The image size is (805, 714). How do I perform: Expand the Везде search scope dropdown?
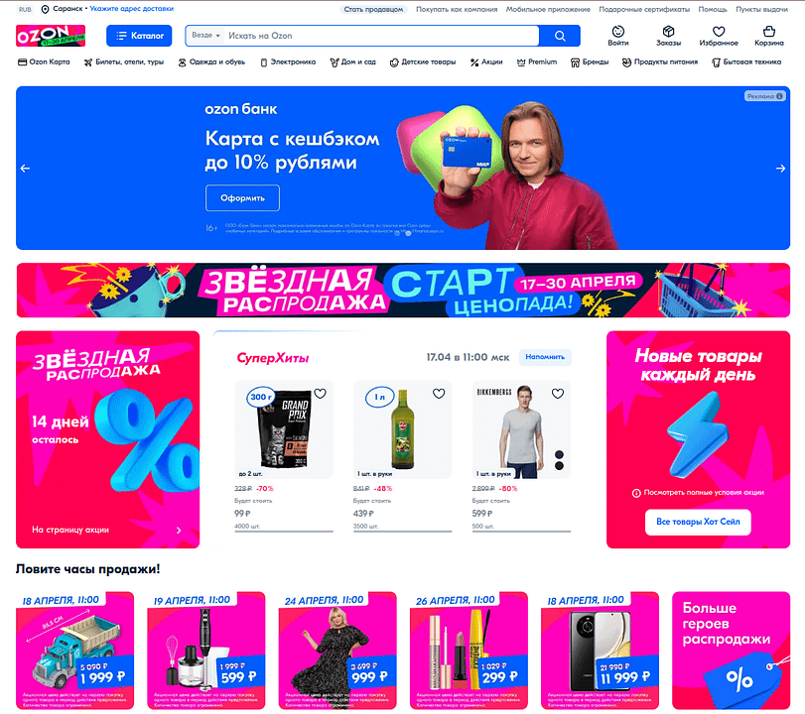205,36
